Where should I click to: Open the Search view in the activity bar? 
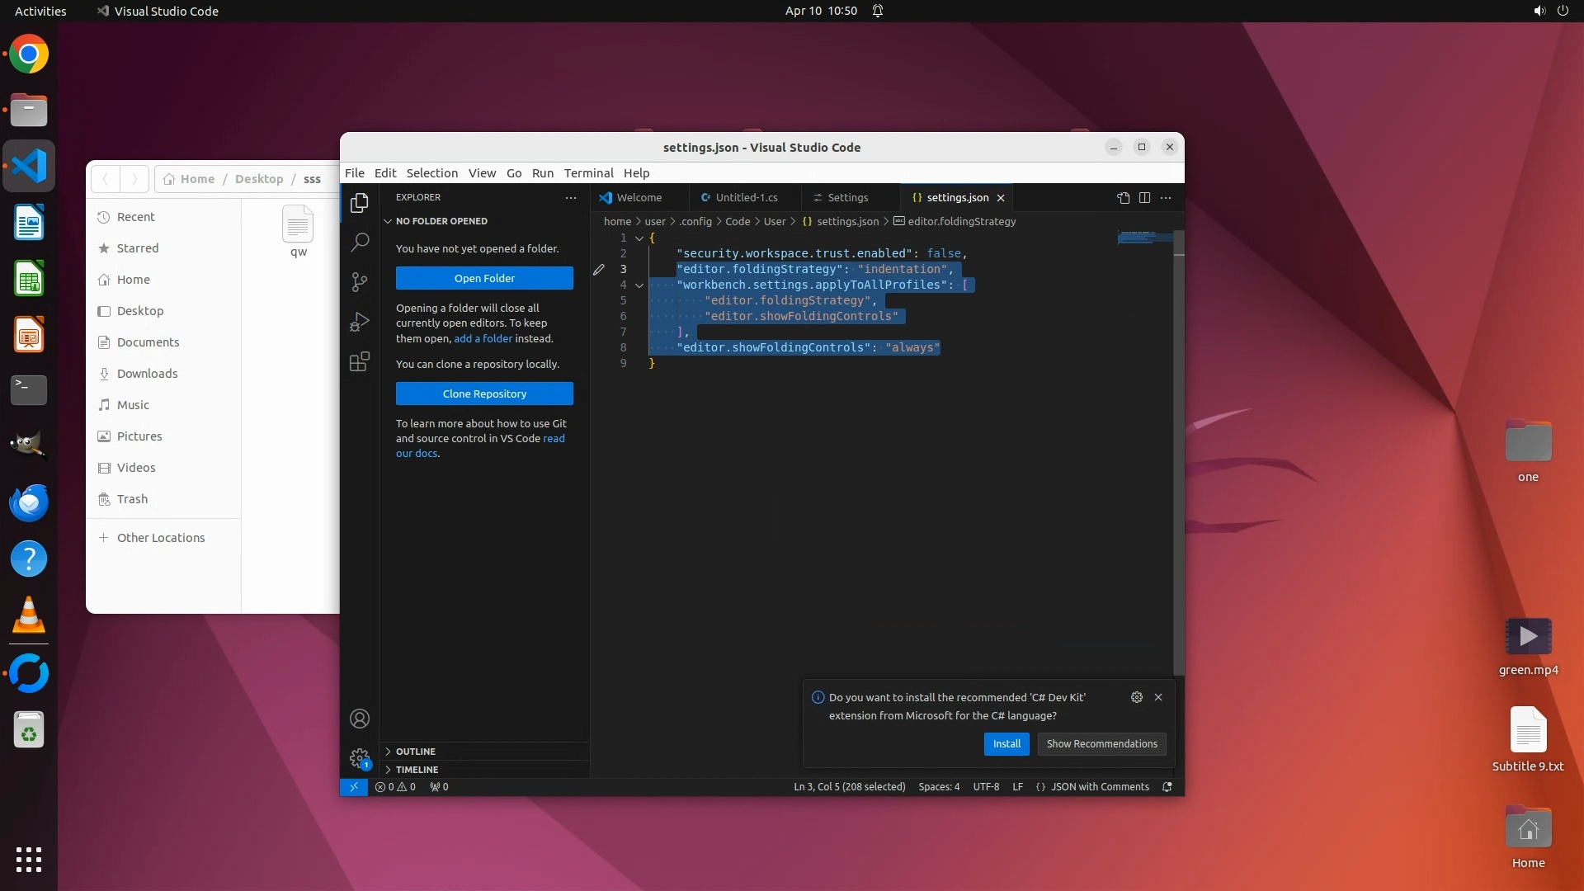click(x=360, y=243)
